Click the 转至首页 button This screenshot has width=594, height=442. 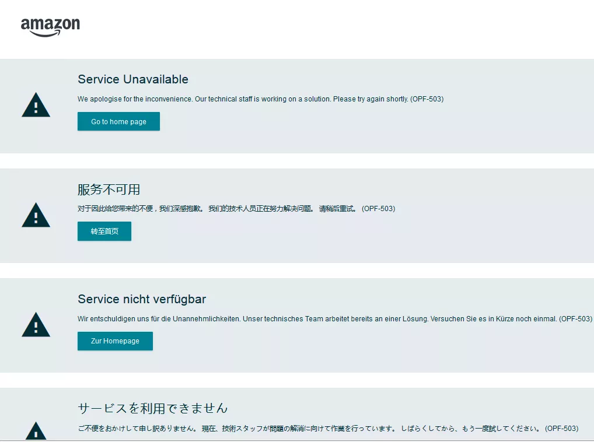[104, 231]
